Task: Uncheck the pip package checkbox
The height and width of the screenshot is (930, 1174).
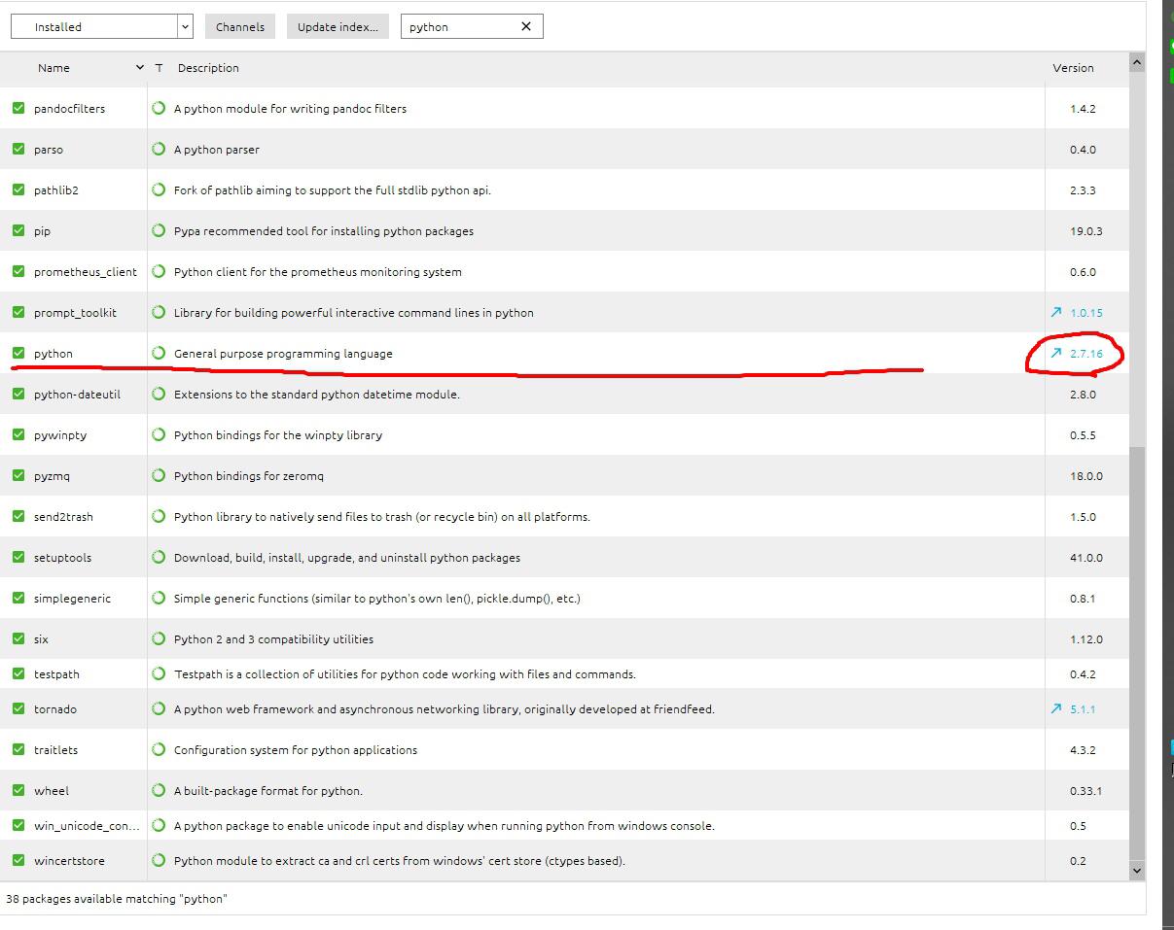Action: tap(18, 230)
